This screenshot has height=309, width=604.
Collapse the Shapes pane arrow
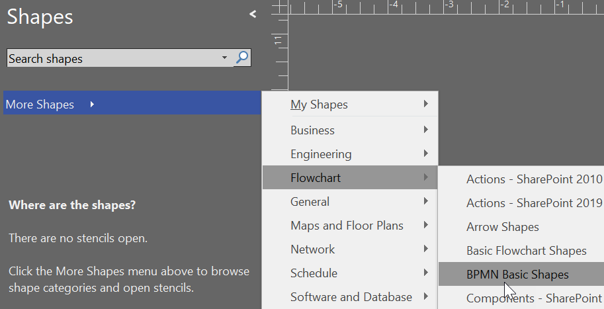[253, 15]
